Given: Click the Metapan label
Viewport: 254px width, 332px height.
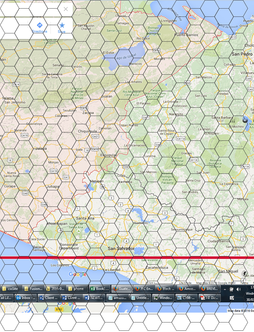Looking at the screenshot, I should (x=97, y=181).
